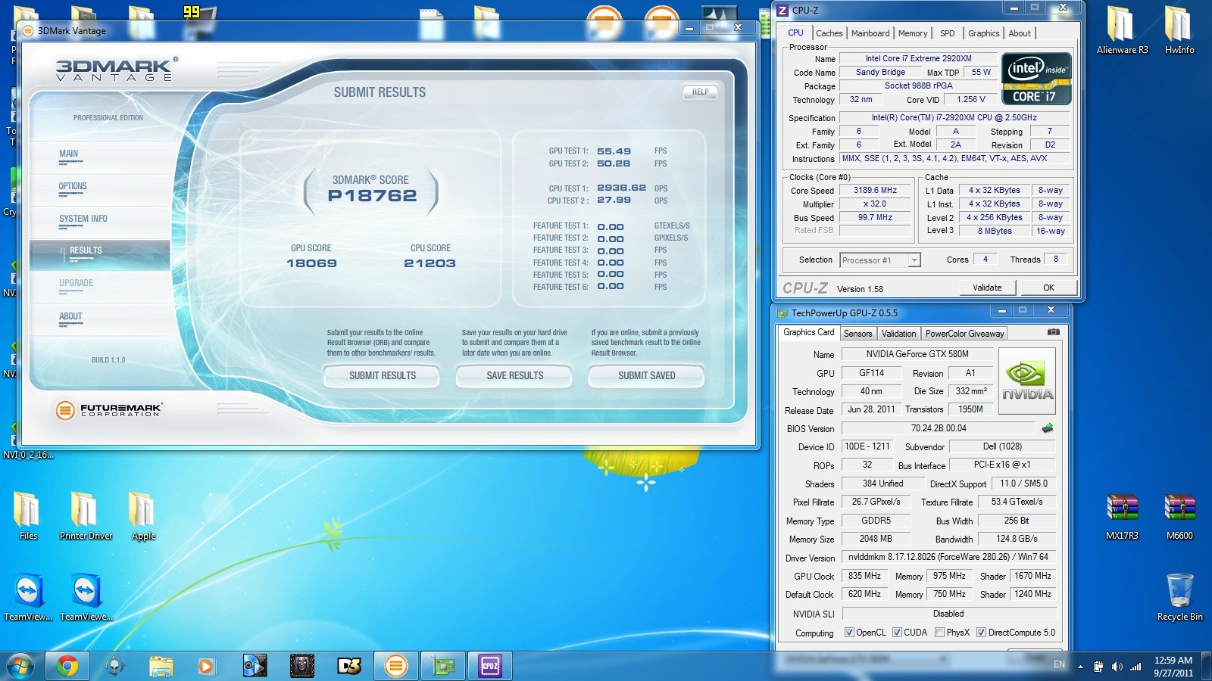Click SUBMIT SAVED button
The height and width of the screenshot is (681, 1212).
point(647,376)
